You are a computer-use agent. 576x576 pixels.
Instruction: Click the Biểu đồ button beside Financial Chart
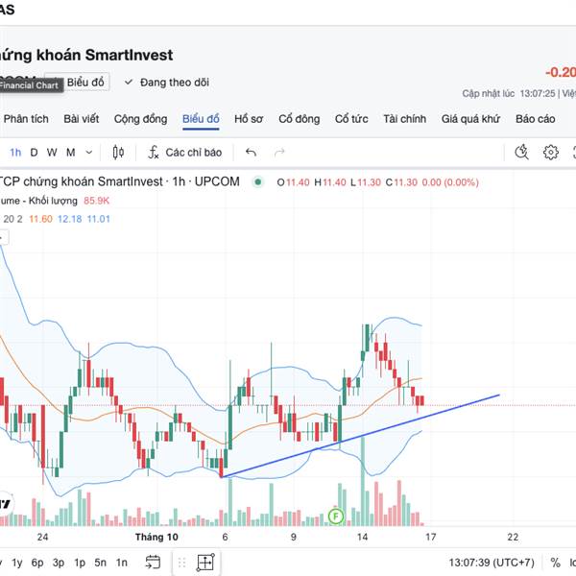point(85,82)
